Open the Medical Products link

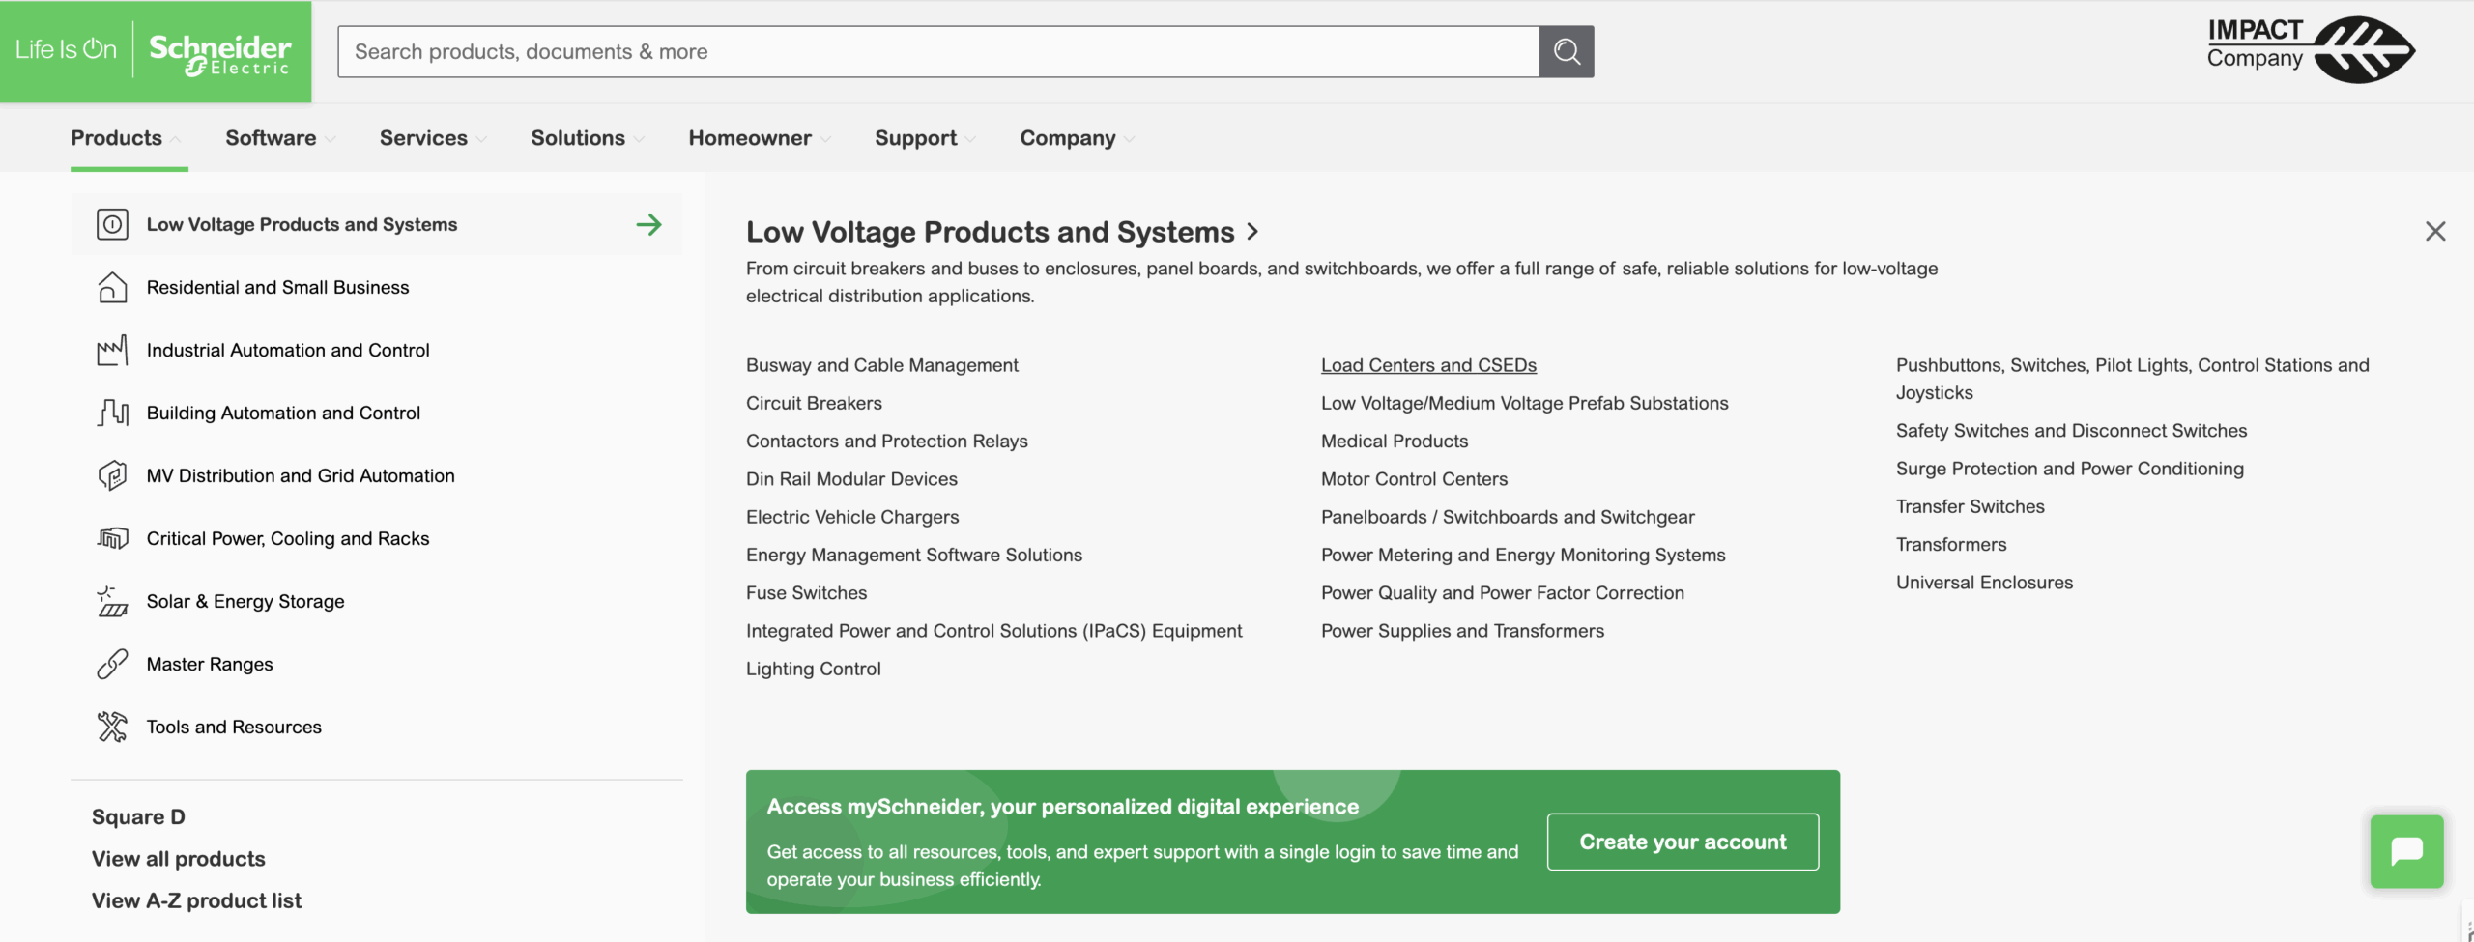[1394, 441]
